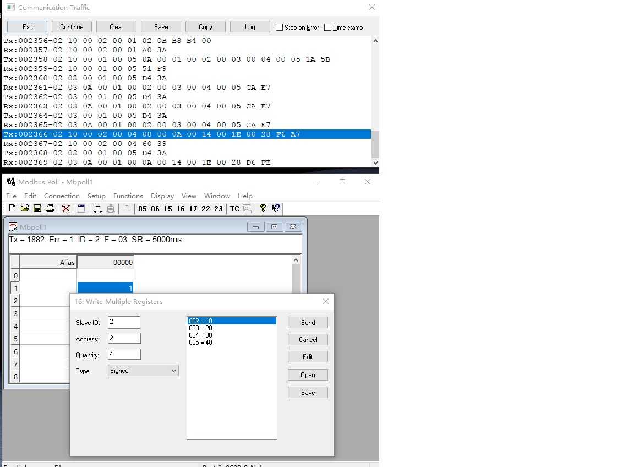
Task: Click the TC test center toolbar button
Action: [x=234, y=209]
